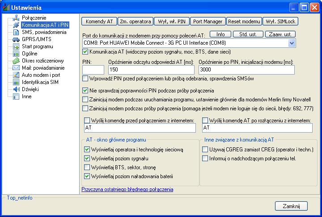Disable the Komunikacja AT checkbox
The height and width of the screenshot is (217, 322).
[x=86, y=52]
